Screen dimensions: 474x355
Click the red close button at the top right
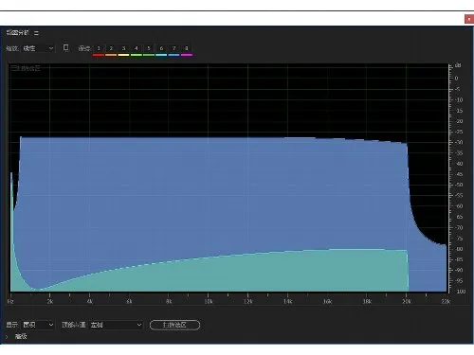coord(469,19)
